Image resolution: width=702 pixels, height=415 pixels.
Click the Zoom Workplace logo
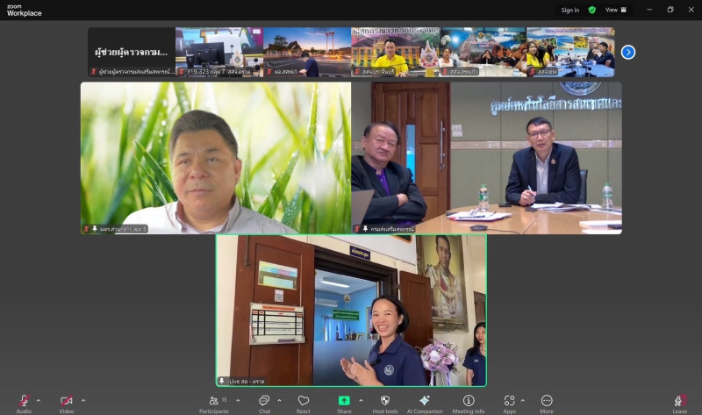click(25, 11)
